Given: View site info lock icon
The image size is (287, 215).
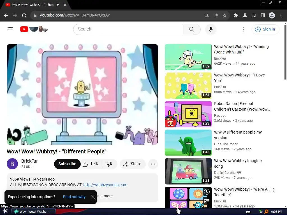Looking at the screenshot, I should coord(35,15).
